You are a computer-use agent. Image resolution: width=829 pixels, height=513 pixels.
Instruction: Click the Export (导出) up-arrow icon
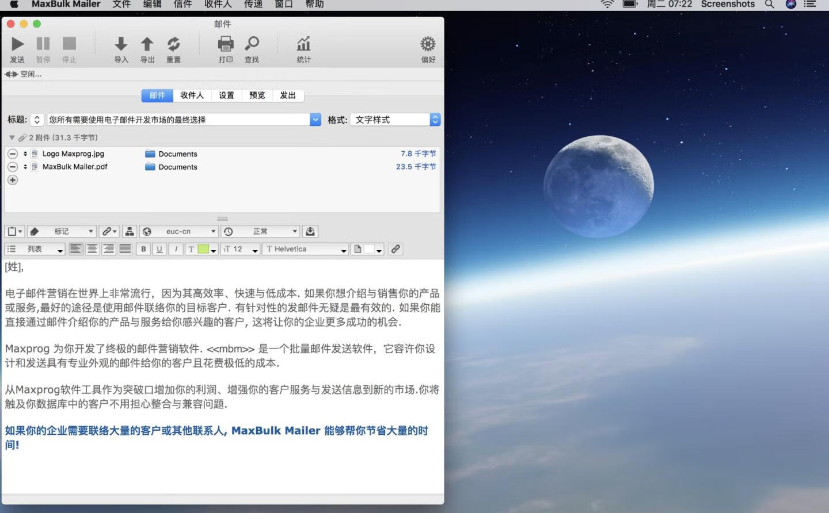pyautogui.click(x=147, y=44)
